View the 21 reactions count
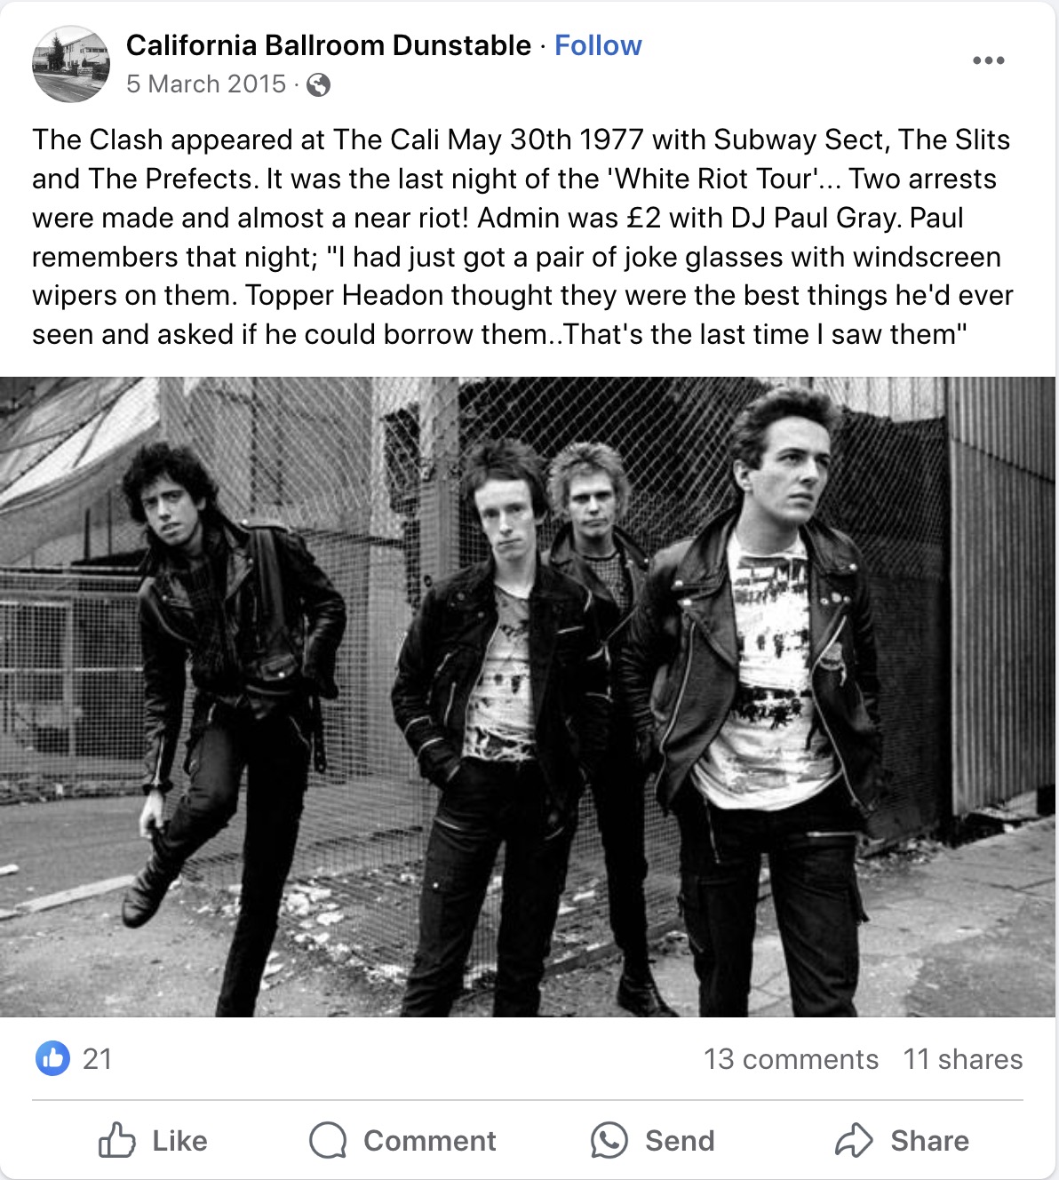 tap(97, 1059)
